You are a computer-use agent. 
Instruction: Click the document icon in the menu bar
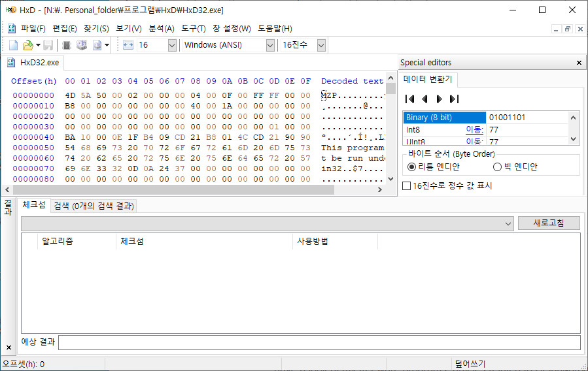coord(12,29)
